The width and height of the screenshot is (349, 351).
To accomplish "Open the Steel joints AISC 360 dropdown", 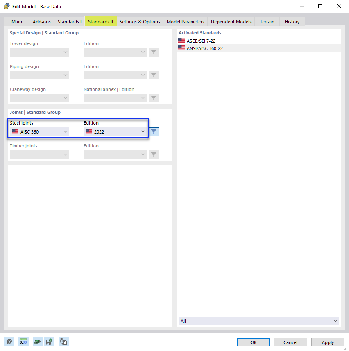I will pyautogui.click(x=39, y=131).
